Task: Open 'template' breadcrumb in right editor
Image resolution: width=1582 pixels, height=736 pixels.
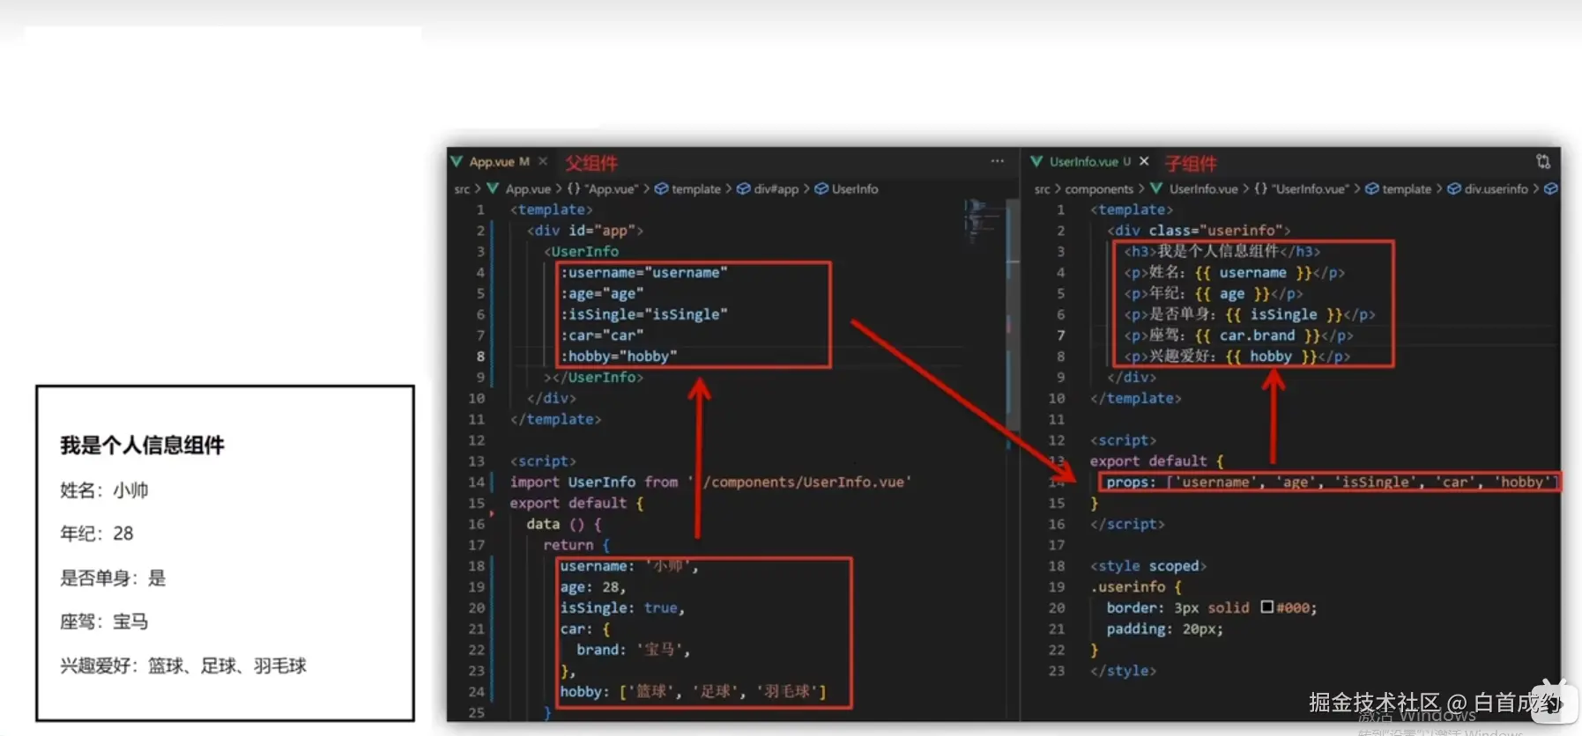Action: [1407, 189]
